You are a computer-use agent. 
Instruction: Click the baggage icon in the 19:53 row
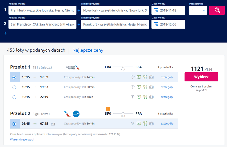151,87
